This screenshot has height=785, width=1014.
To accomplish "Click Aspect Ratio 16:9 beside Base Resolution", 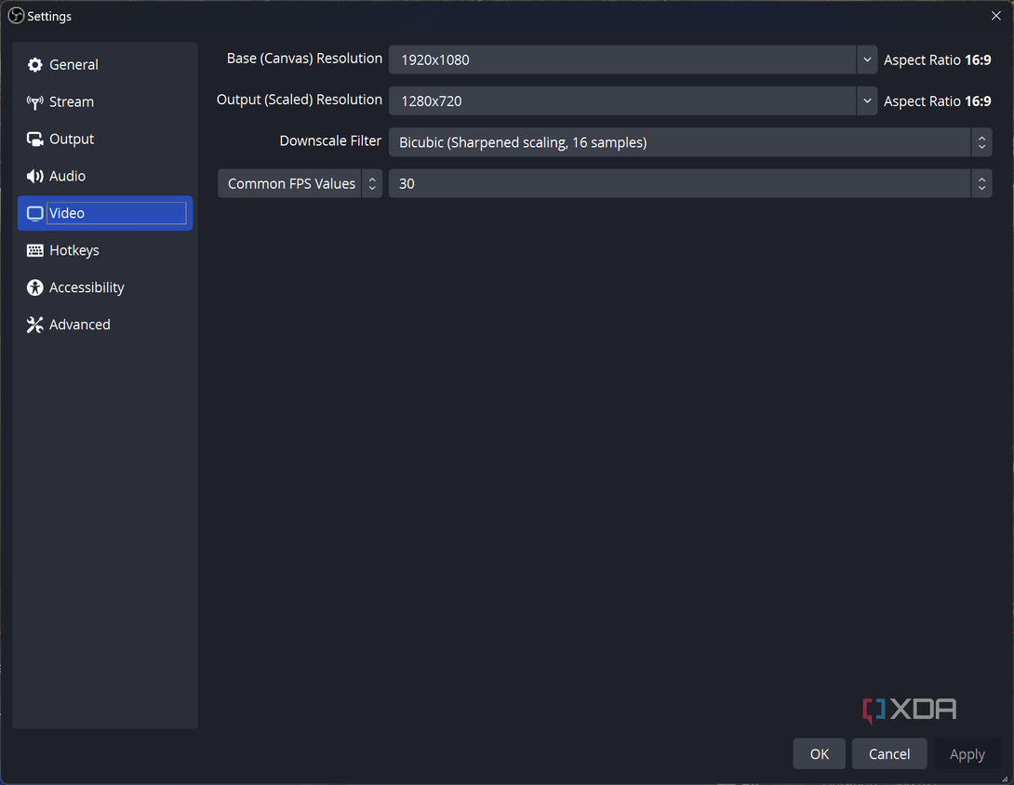I will [937, 60].
